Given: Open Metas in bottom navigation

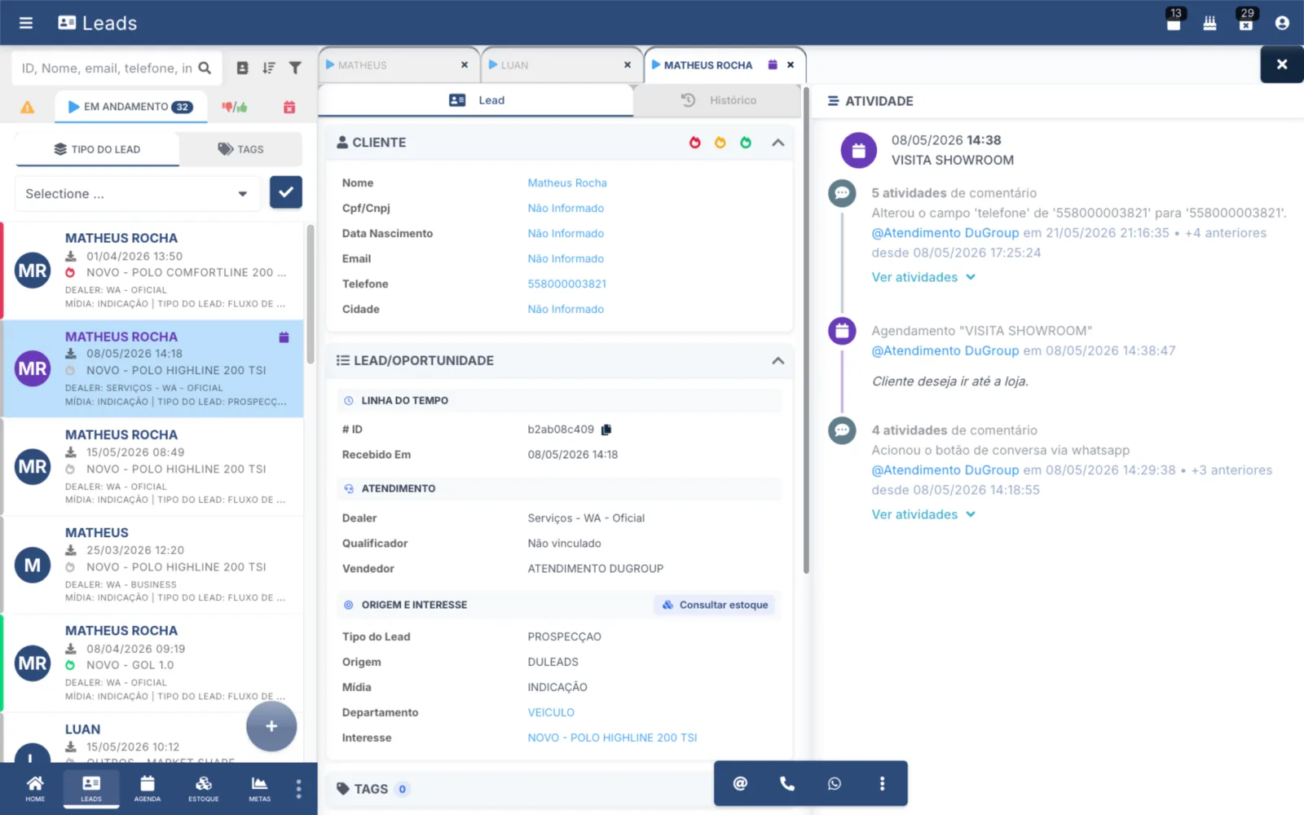Looking at the screenshot, I should tap(259, 788).
